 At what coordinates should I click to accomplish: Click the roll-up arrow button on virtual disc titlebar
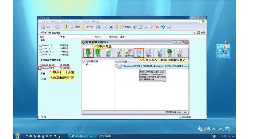tap(175, 43)
